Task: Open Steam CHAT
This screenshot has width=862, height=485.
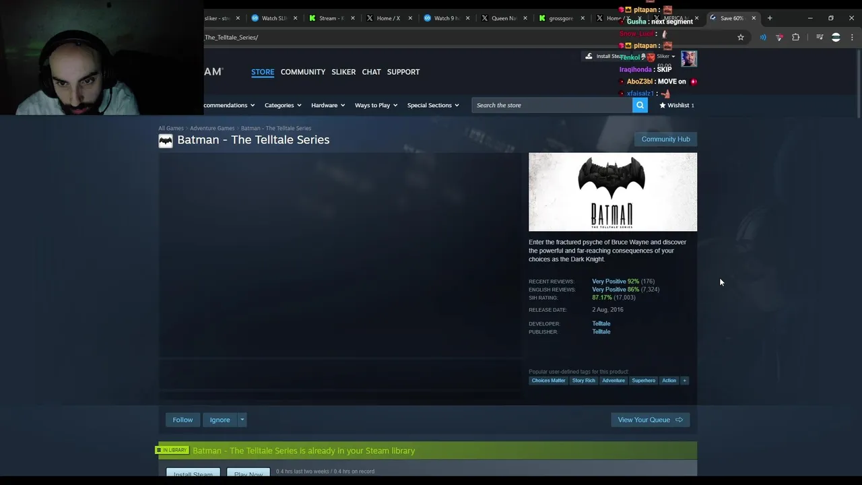Action: [x=371, y=71]
